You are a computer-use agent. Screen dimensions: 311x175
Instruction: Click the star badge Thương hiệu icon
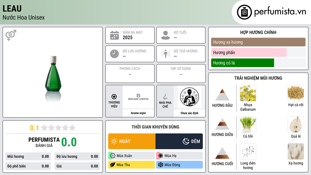click(114, 97)
